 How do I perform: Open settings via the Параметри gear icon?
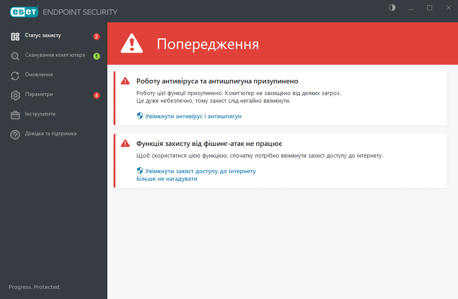tap(14, 95)
